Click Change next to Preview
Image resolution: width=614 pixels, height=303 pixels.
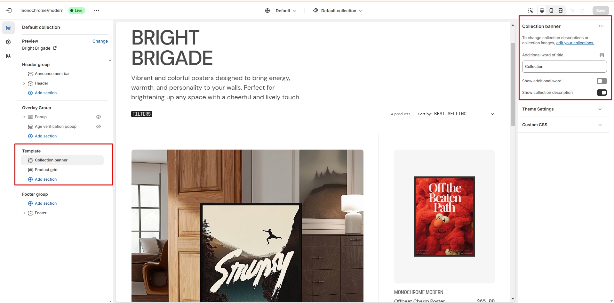(x=100, y=41)
